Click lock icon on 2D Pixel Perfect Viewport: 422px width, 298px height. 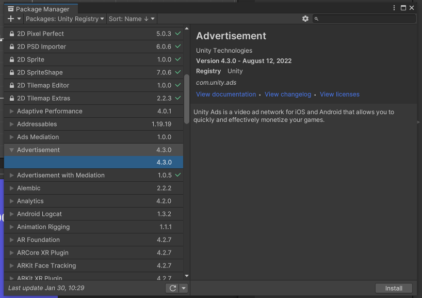coord(11,34)
